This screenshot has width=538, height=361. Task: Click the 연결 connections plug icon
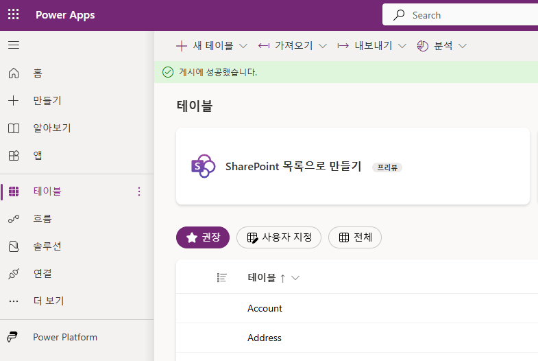coord(14,274)
